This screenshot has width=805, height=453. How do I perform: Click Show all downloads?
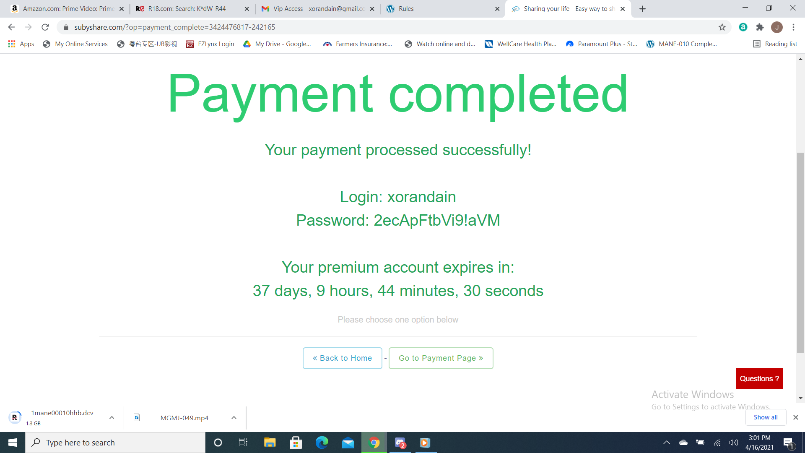[766, 417]
